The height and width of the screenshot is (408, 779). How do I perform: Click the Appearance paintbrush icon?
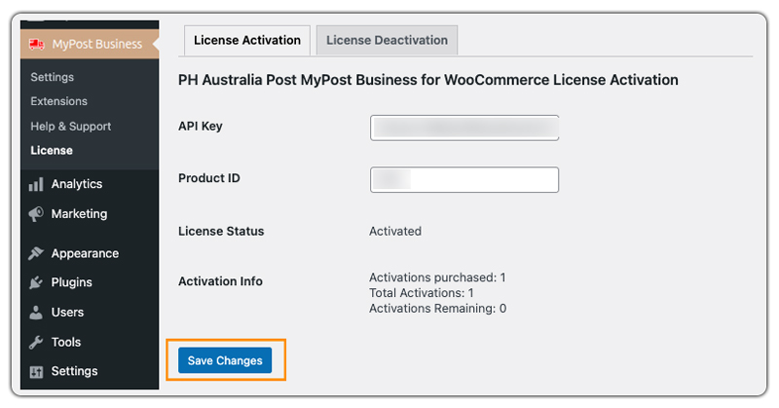(x=36, y=253)
